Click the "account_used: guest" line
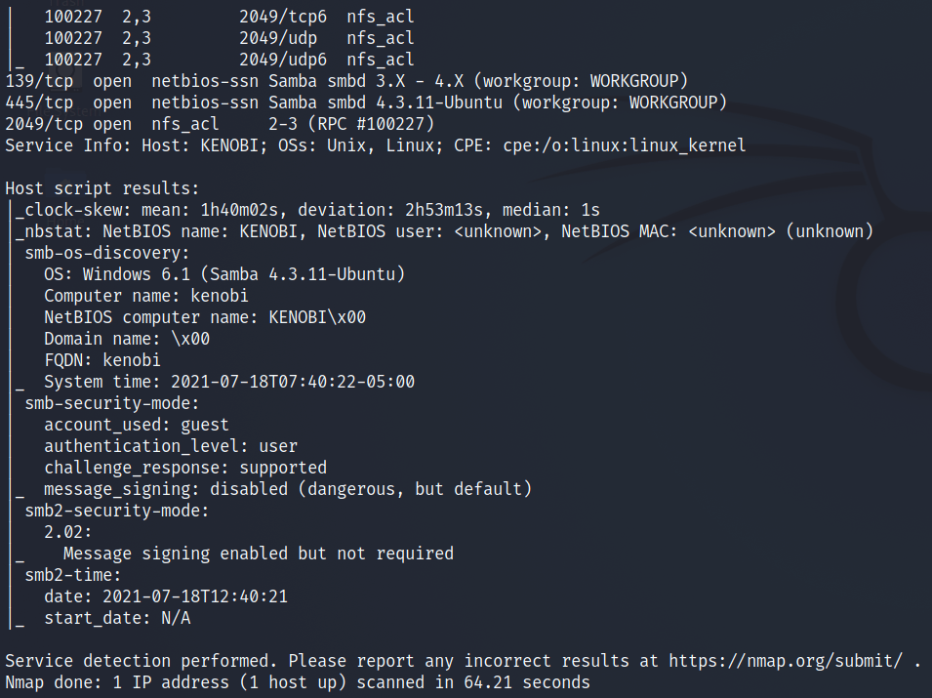The image size is (932, 698). [x=137, y=424]
